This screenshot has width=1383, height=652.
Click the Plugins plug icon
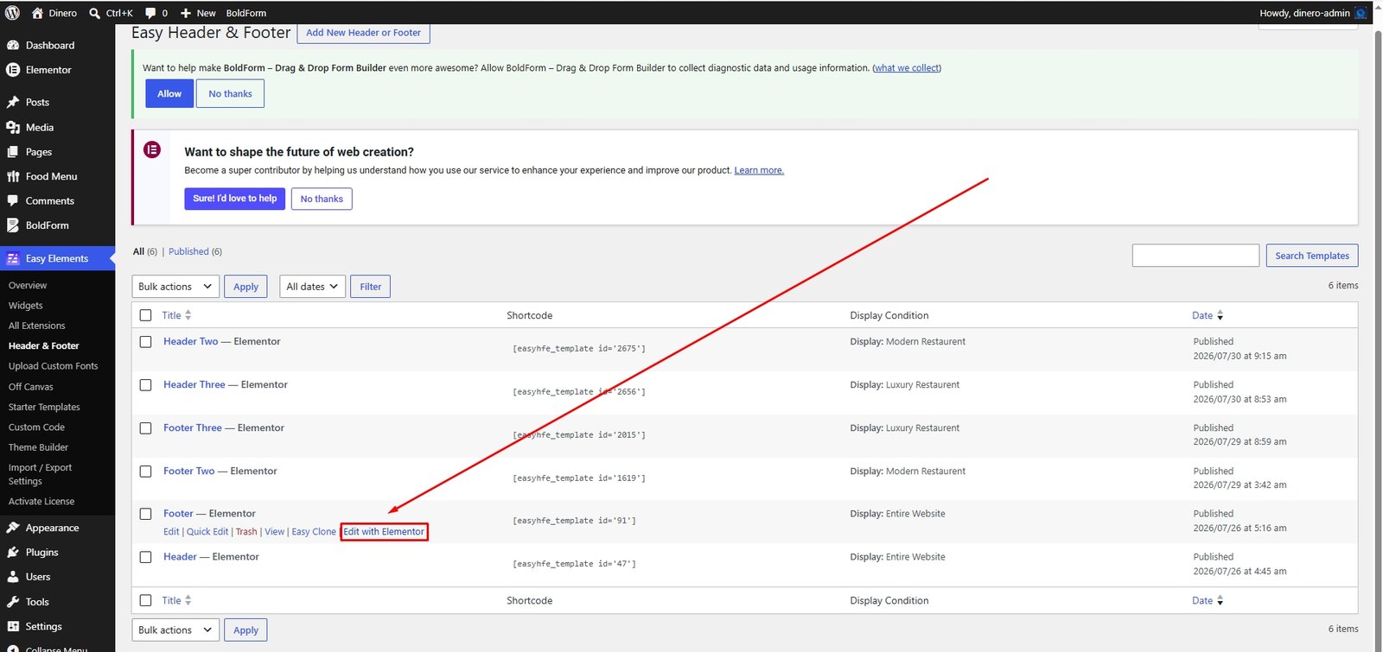[13, 552]
